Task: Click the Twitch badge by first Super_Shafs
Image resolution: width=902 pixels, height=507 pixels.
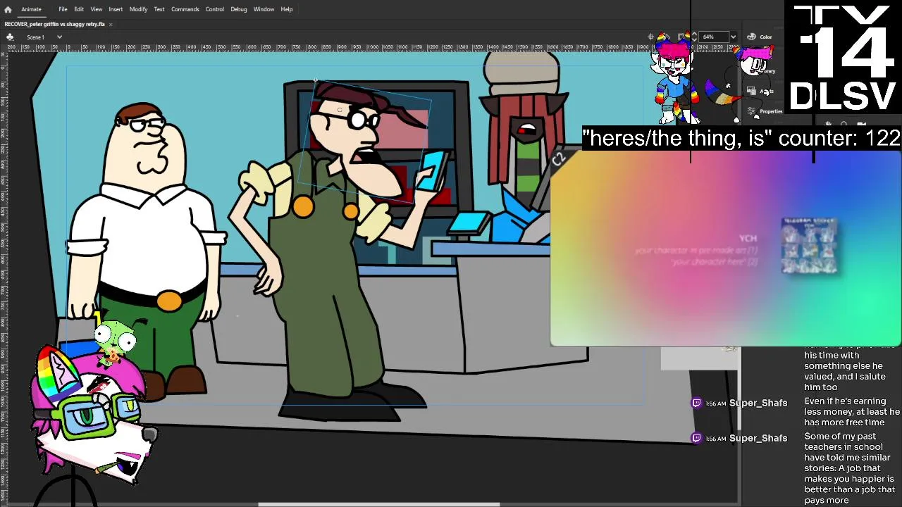Action: pyautogui.click(x=696, y=403)
